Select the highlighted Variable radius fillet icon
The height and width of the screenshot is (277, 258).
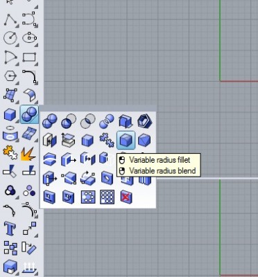pos(126,140)
